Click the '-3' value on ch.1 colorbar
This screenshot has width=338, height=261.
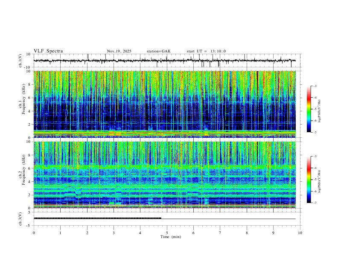point(315,86)
